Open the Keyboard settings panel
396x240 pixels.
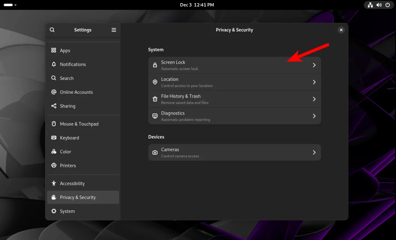point(83,138)
